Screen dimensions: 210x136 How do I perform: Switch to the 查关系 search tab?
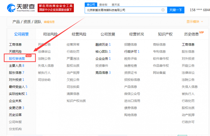click(x=116, y=5)
